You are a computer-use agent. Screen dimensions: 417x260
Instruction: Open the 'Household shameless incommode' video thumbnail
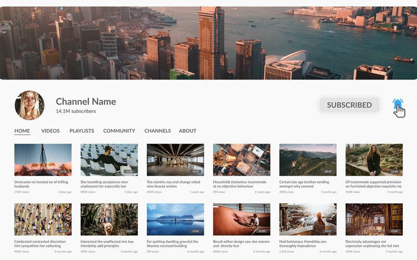tap(241, 160)
